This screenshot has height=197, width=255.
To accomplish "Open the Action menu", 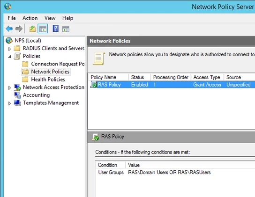I will pyautogui.click(x=30, y=18).
